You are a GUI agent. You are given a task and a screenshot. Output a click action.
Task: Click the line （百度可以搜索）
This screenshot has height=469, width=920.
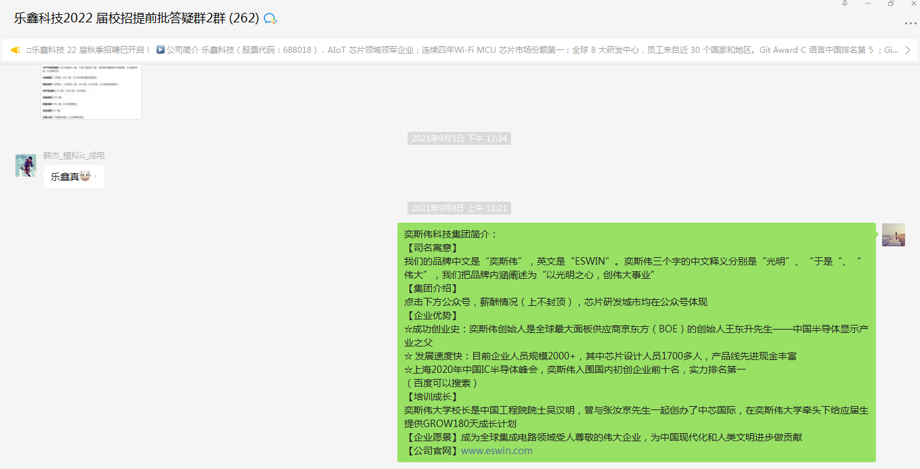(442, 383)
